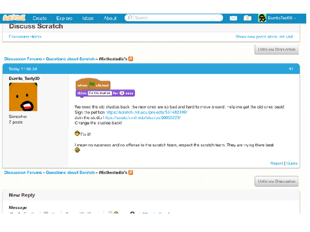Click into the Search field

[178, 17]
